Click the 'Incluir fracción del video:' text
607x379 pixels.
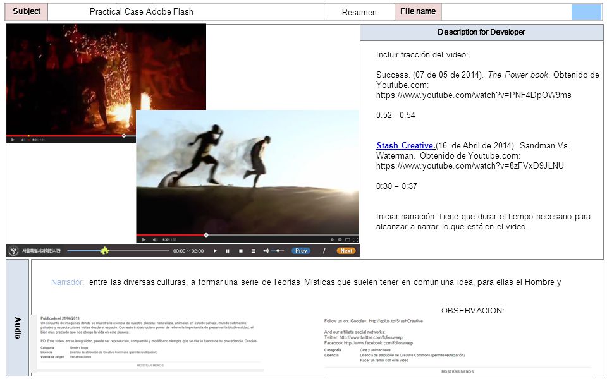pos(422,55)
